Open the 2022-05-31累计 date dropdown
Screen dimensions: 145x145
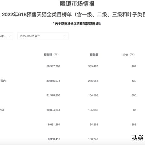point(43,36)
